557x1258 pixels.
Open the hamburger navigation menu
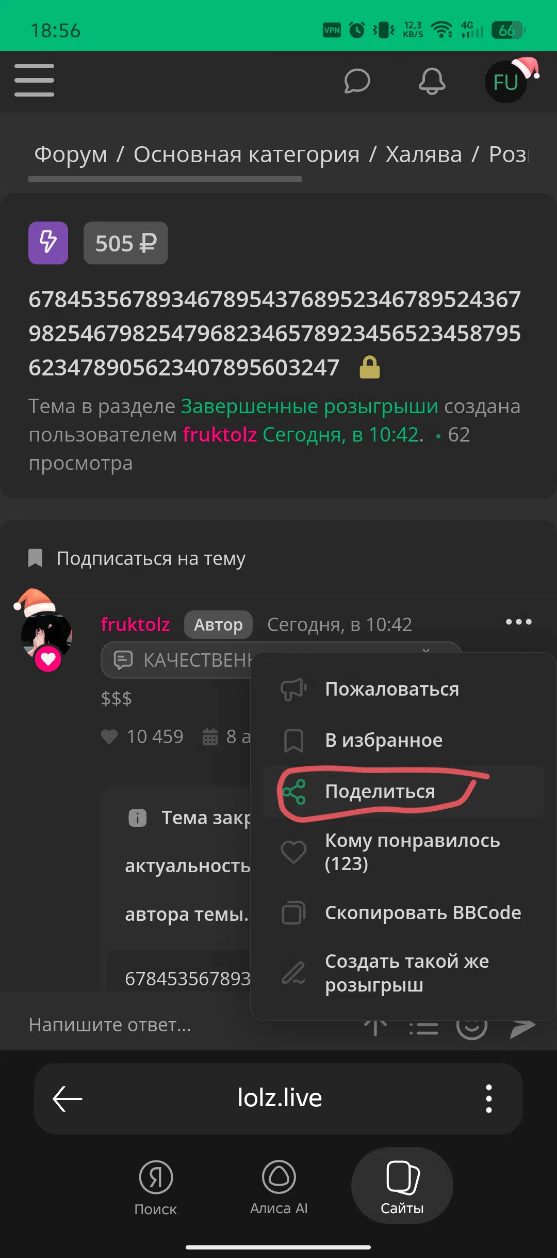(34, 81)
